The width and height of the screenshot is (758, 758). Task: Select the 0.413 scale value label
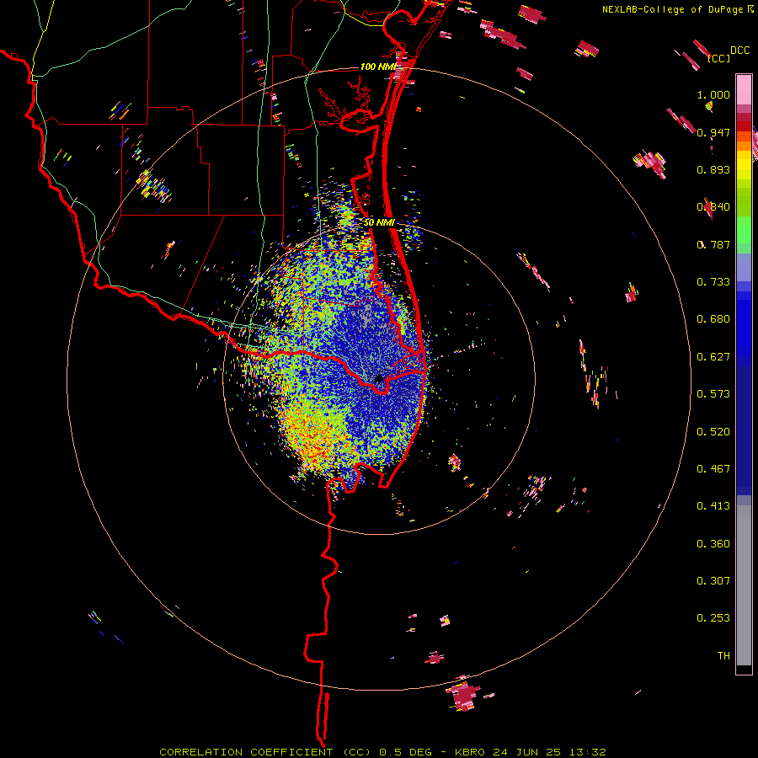[x=713, y=506]
